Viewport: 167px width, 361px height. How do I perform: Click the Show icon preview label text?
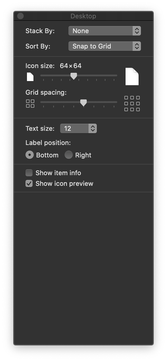pyautogui.click(x=64, y=183)
